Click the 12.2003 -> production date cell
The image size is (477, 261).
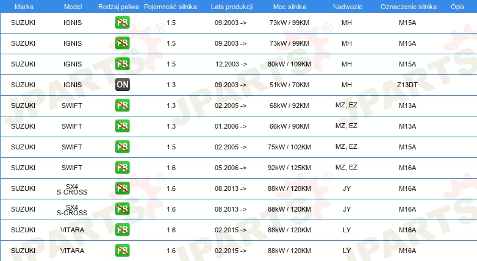[231, 64]
